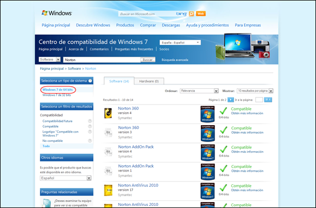Click the orange Web button
This screenshot has height=208, width=316.
tap(200, 14)
